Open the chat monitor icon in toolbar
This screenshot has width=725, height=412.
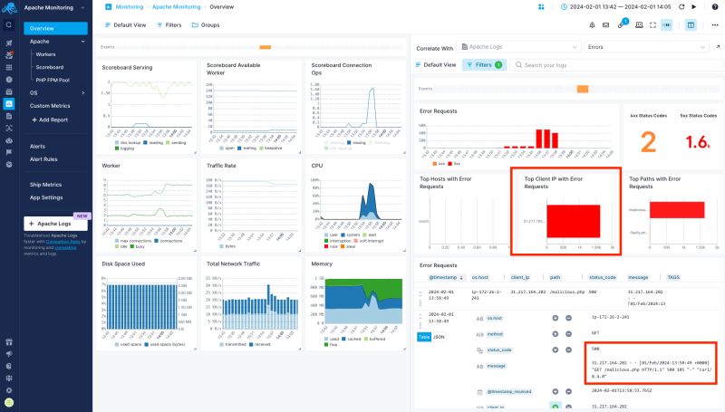click(639, 25)
